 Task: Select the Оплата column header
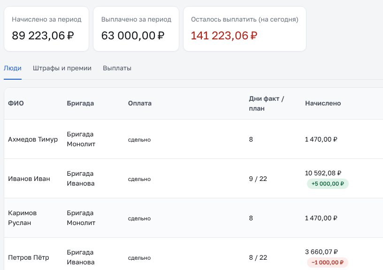(140, 103)
